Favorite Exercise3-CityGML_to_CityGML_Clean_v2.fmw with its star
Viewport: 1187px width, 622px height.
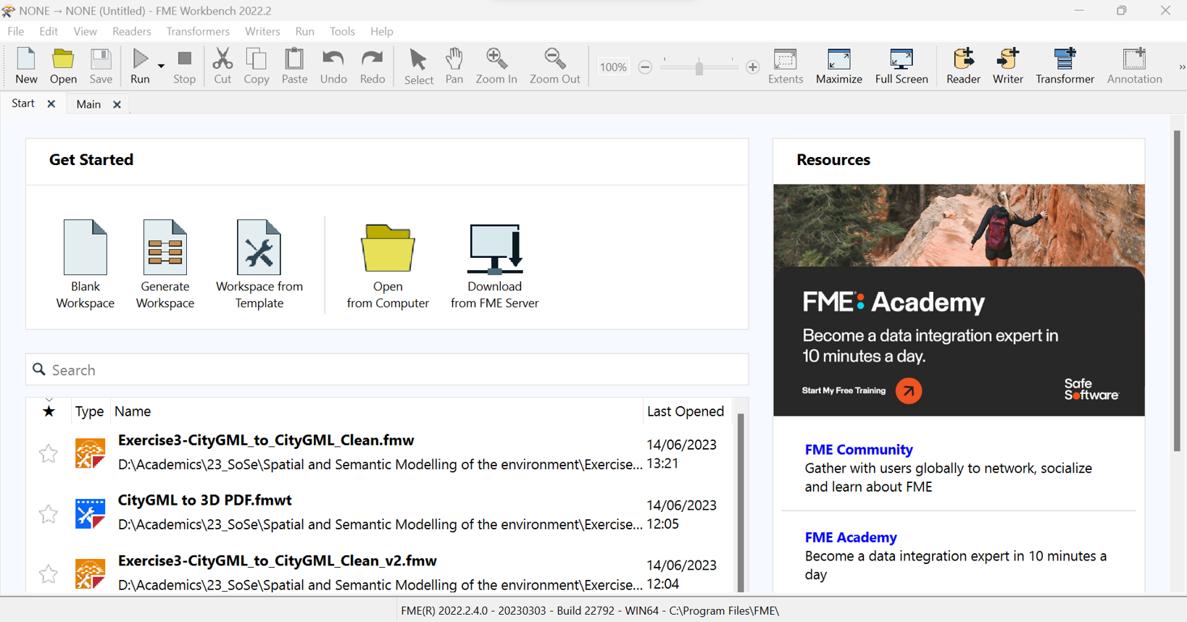point(49,574)
